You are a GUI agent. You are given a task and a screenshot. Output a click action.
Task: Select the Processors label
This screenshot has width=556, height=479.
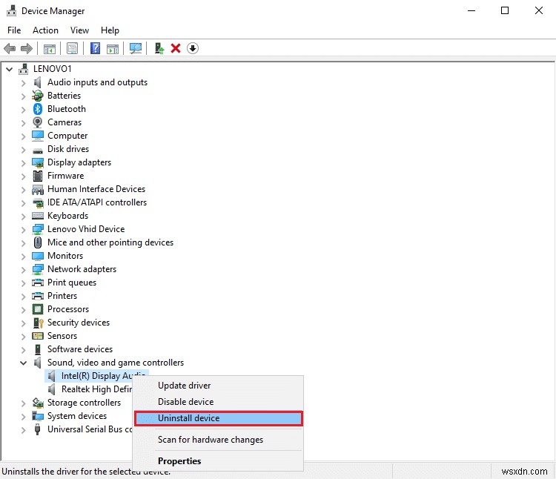pyautogui.click(x=68, y=309)
